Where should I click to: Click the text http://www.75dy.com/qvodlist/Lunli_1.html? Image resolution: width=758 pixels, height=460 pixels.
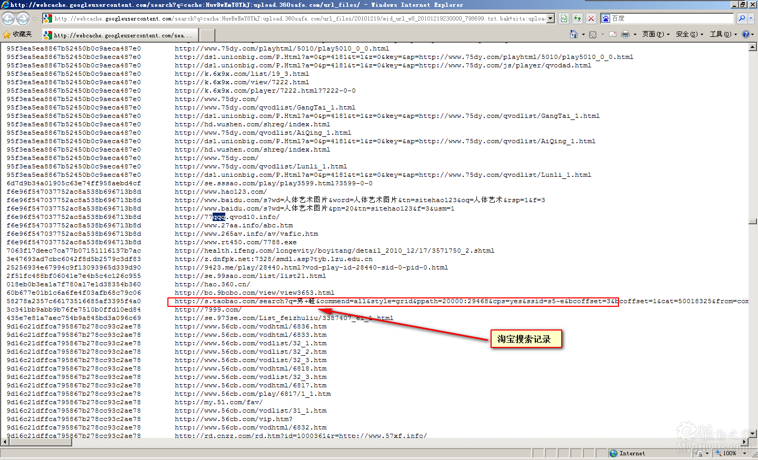[261, 166]
